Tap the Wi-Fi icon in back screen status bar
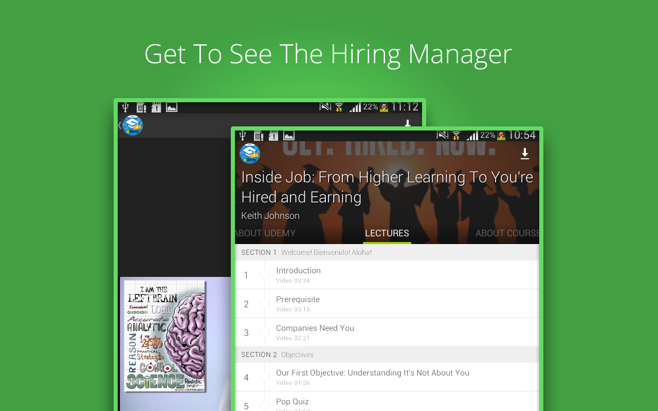 click(339, 107)
